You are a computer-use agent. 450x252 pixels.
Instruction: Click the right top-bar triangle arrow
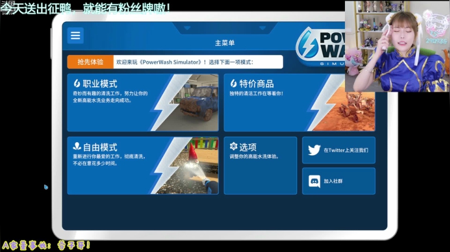pyautogui.click(x=262, y=28)
